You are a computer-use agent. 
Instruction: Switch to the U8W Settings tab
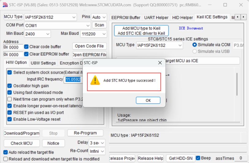pyautogui.click(x=43, y=63)
